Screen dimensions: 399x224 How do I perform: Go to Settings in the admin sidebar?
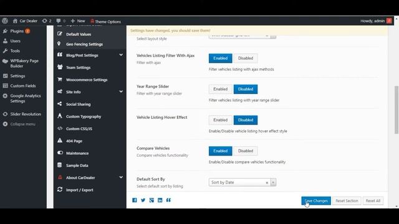pos(17,76)
